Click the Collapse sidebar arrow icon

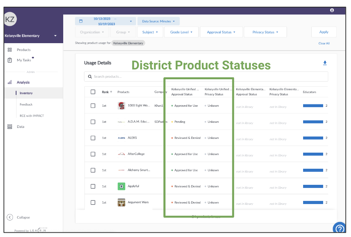(x=10, y=217)
